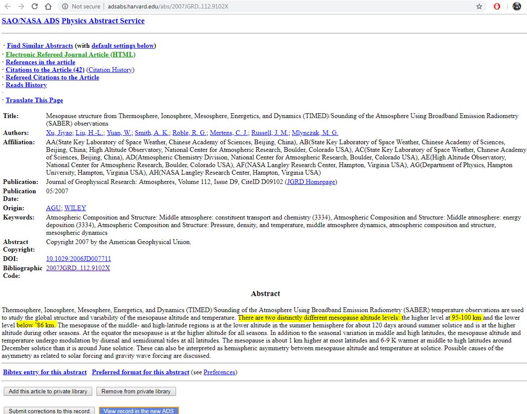The width and height of the screenshot is (527, 414).
Task: Open author Liu, H.-L. link
Action: (90, 133)
